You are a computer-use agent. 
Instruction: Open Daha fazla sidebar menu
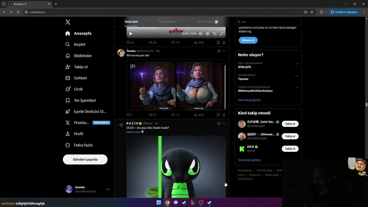point(79,145)
